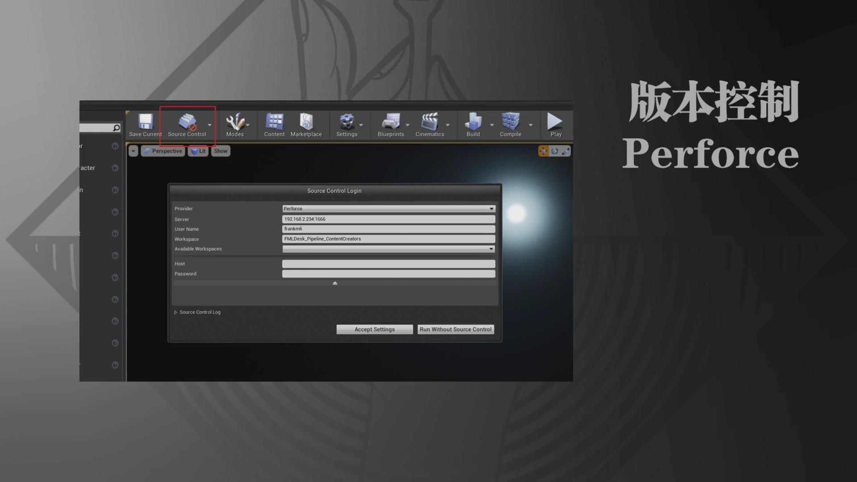Click the help icon beside 'acter' row
857x482 pixels.
[115, 168]
